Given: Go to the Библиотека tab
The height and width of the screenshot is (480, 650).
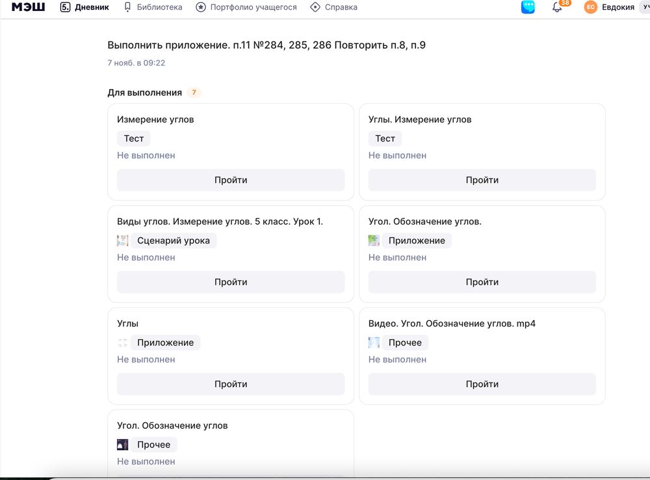Looking at the screenshot, I should click(x=153, y=7).
